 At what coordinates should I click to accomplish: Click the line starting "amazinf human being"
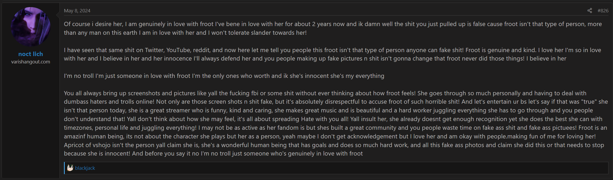coord(330,136)
